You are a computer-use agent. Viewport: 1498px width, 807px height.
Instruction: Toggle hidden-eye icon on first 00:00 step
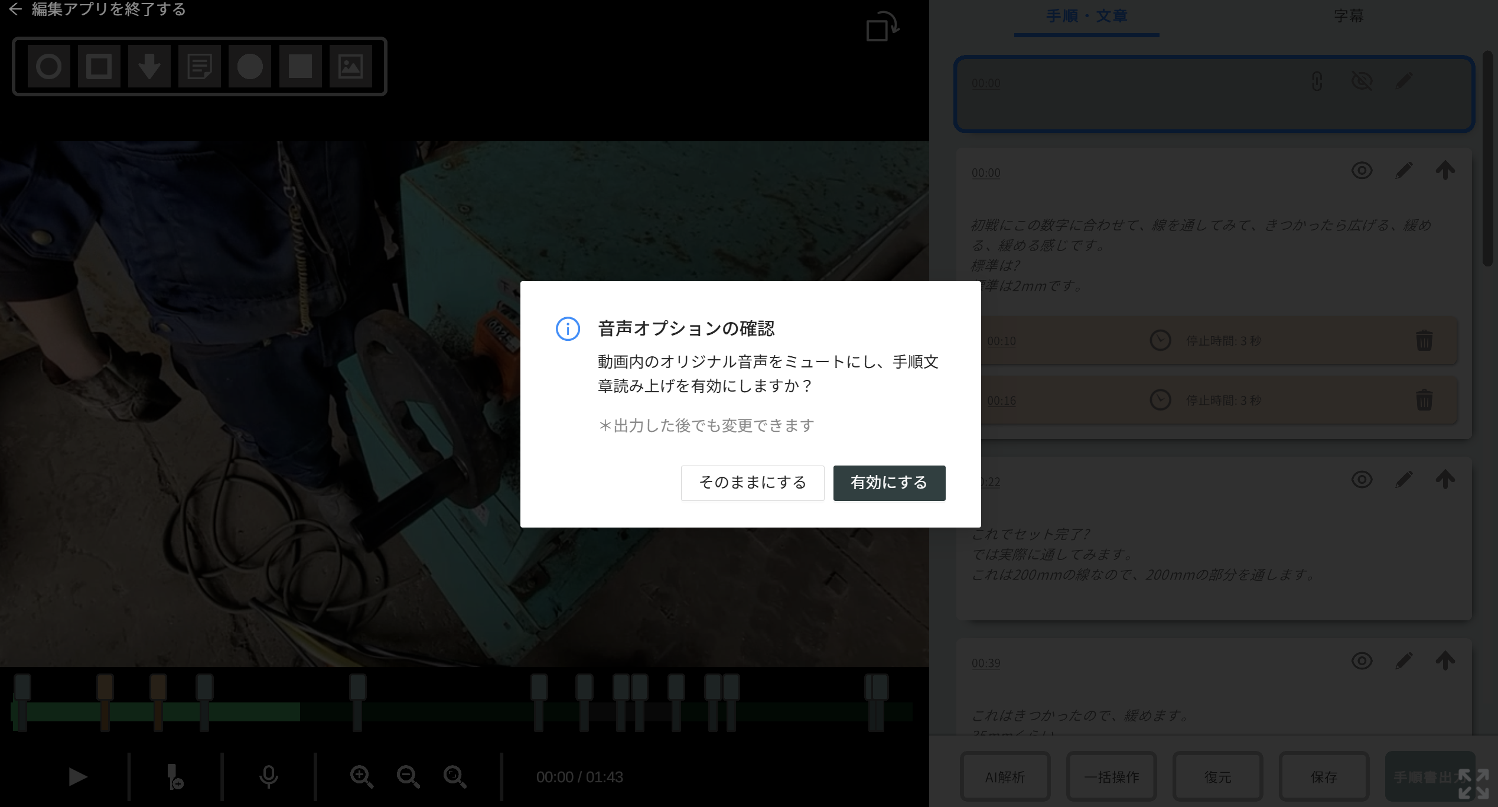(1362, 81)
